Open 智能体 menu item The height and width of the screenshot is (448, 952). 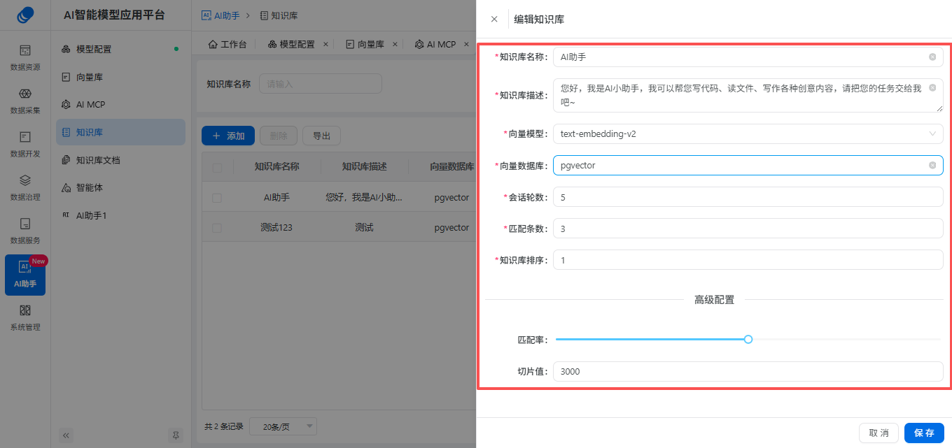click(x=120, y=187)
